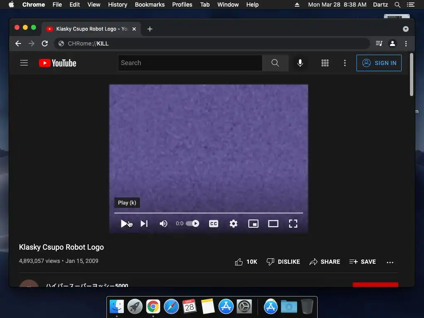Play the video with the play button
The width and height of the screenshot is (424, 318).
pos(124,224)
